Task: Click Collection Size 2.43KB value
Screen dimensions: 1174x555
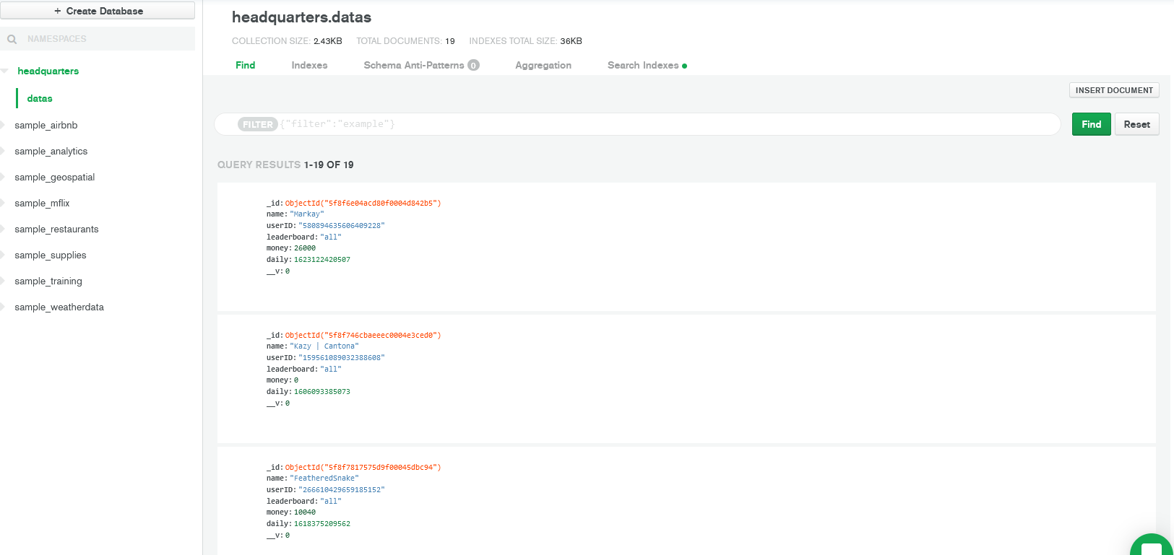Action: (x=328, y=41)
